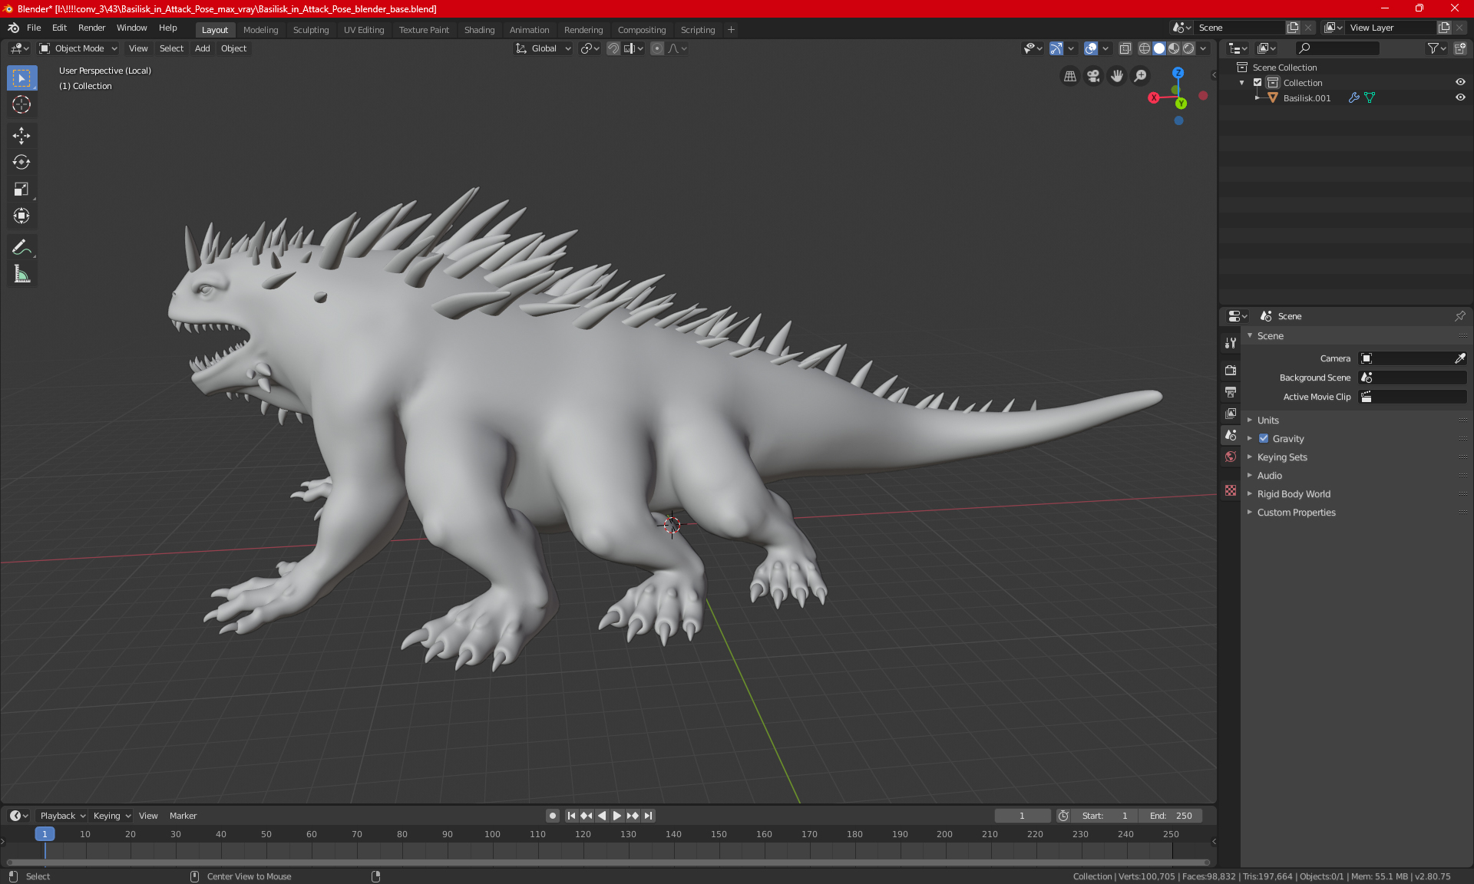Select the Cursor tool

(21, 105)
